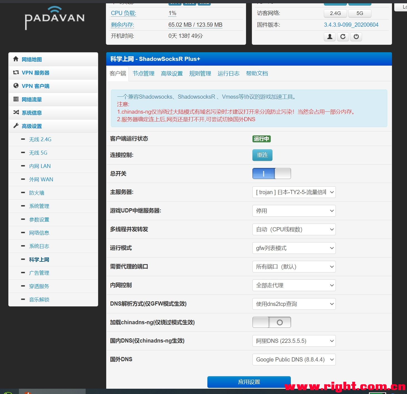Open VPN 服务器 in the sidebar
Viewport: 407px width, 394px height.
[53, 73]
